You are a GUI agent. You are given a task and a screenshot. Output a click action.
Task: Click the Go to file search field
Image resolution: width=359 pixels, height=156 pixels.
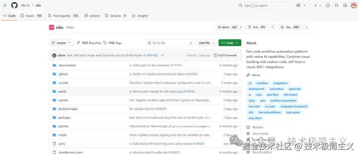coord(170,43)
